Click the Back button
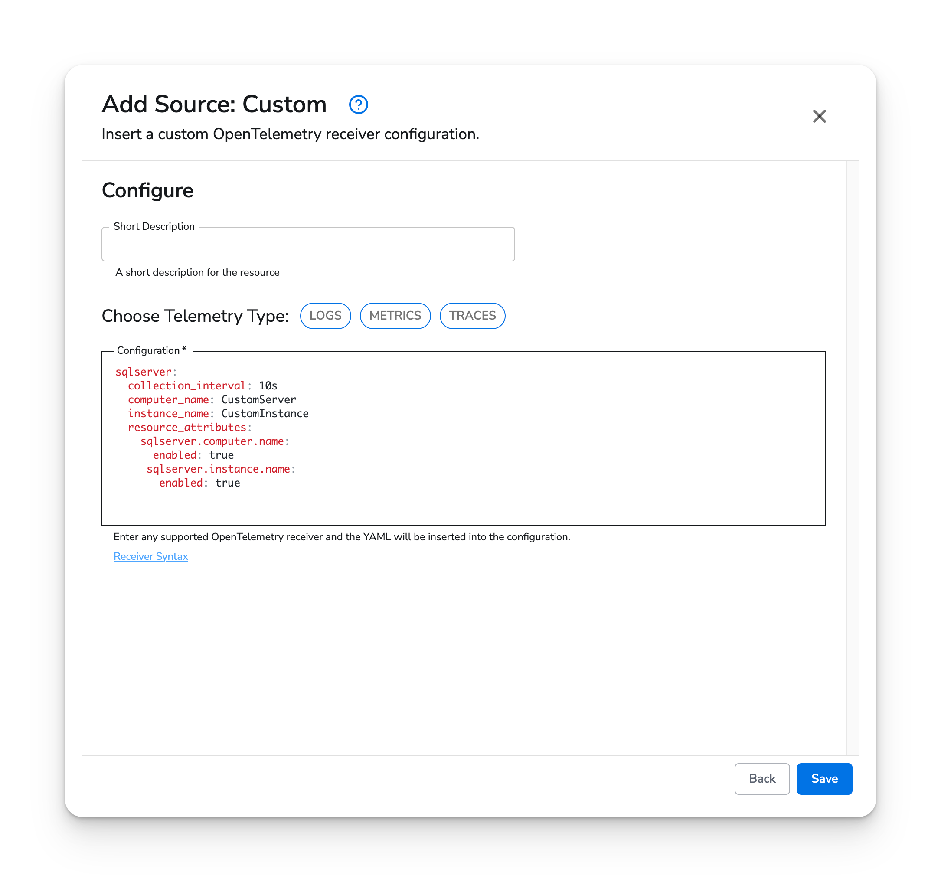Screen dimensions: 941x882 (x=761, y=779)
